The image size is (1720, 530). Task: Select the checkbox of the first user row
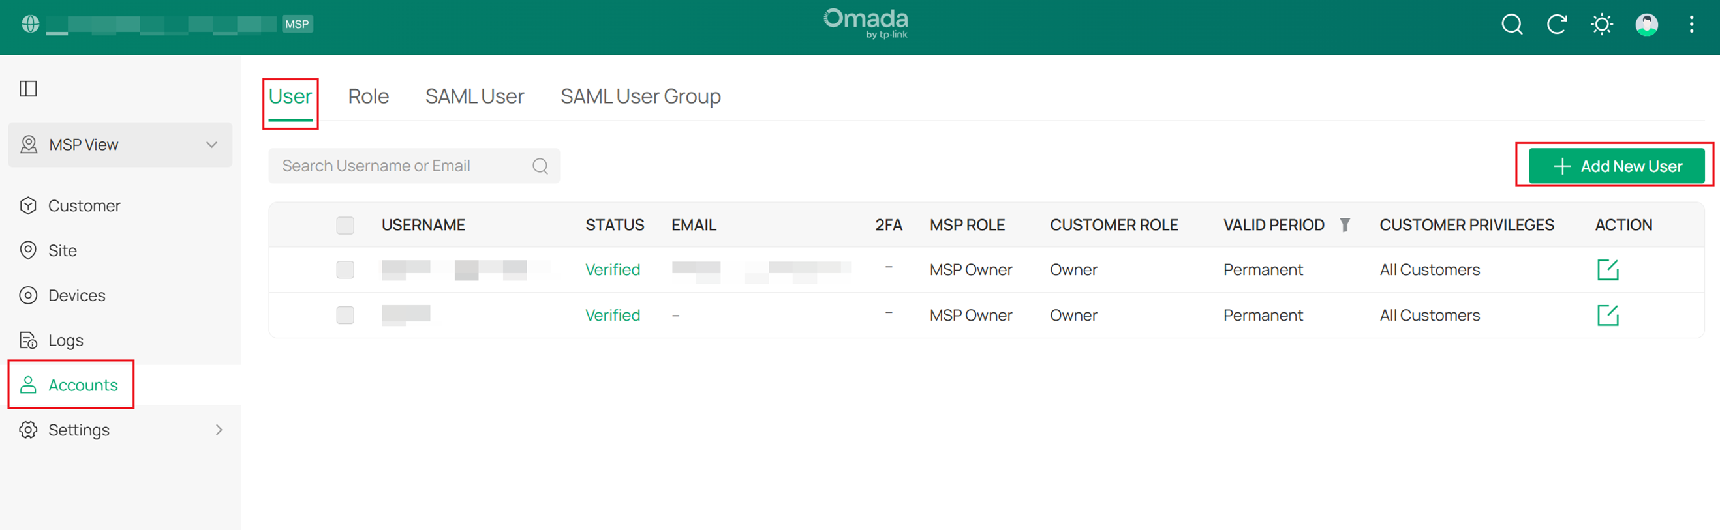[345, 270]
